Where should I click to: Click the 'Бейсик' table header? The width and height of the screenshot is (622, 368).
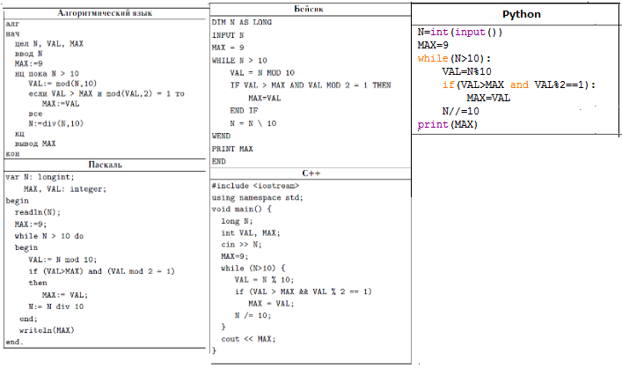click(309, 9)
